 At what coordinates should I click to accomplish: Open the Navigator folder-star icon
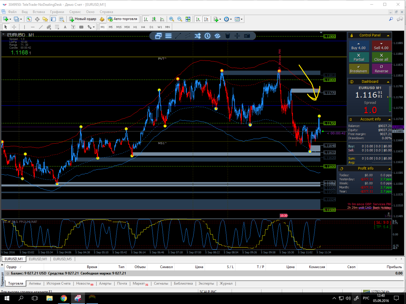[x=45, y=19]
